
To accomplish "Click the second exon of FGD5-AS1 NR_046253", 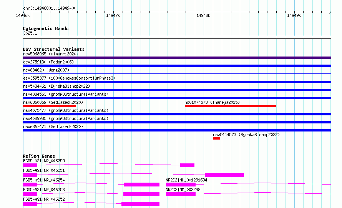I will [x=141, y=194].
